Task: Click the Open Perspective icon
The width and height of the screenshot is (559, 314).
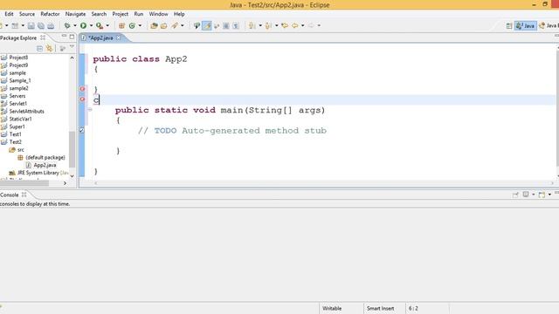Action: [509, 25]
